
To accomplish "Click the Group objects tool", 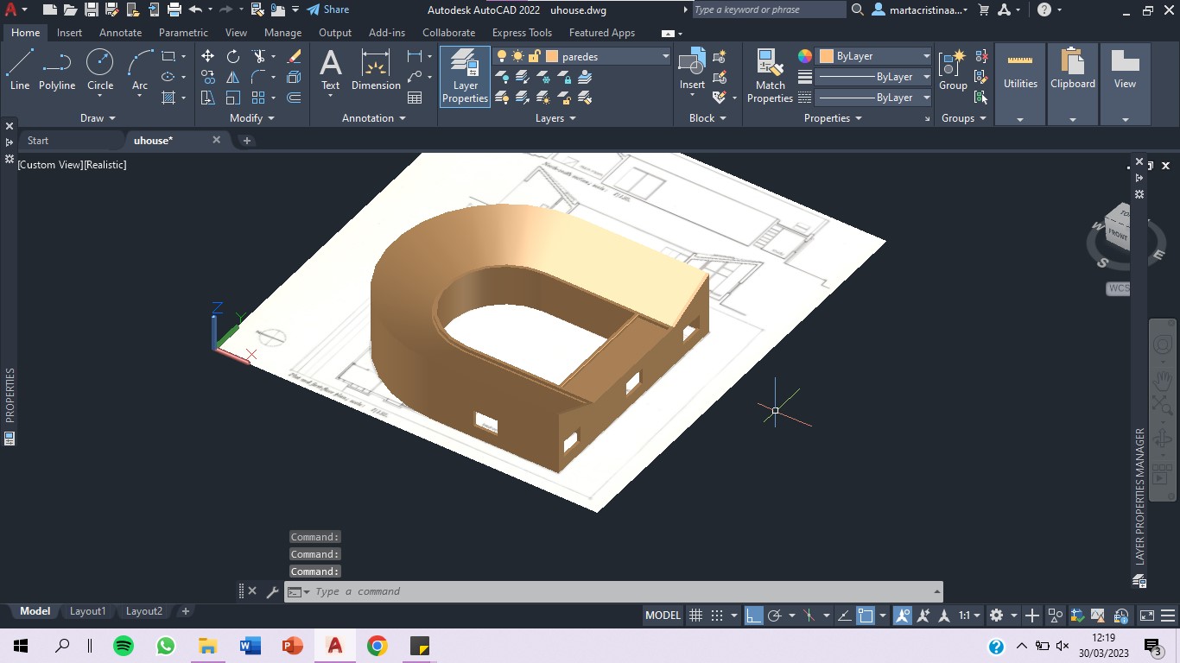I will point(953,70).
